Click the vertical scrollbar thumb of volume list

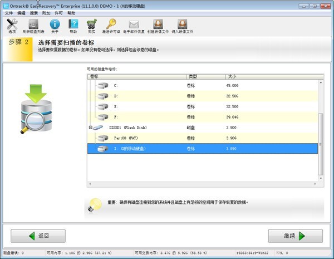(321, 144)
